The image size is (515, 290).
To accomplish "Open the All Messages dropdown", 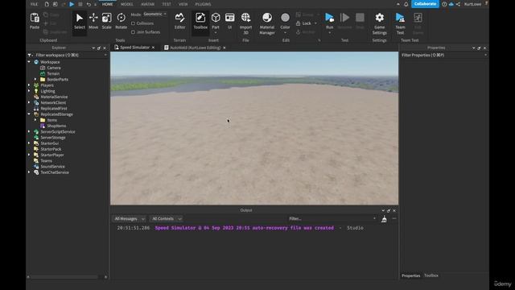I will point(129,218).
